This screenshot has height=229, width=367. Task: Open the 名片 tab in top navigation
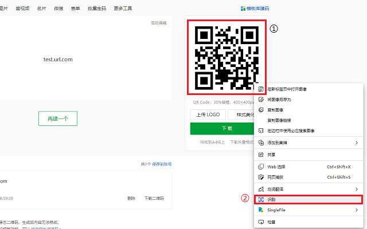tap(42, 9)
